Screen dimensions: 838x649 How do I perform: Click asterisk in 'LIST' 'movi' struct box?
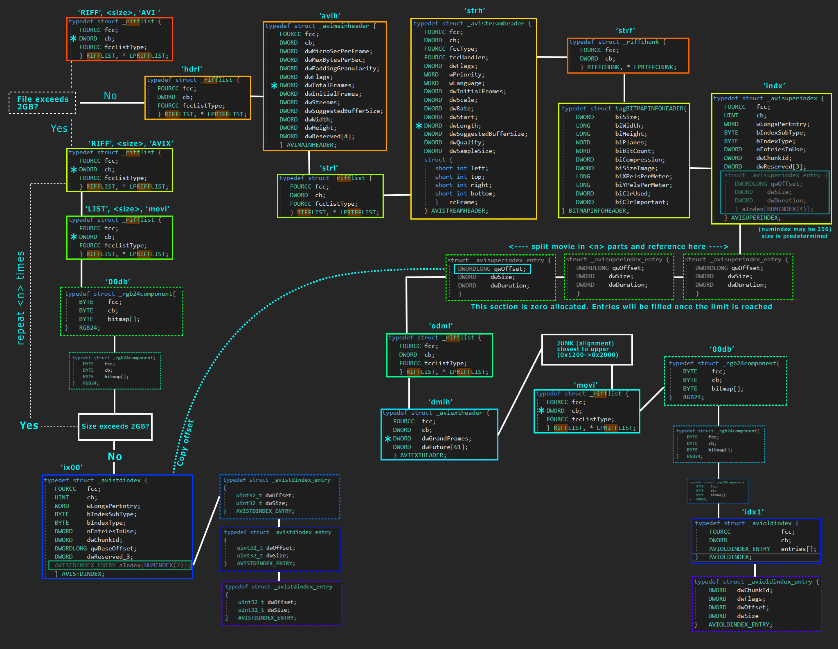(x=74, y=237)
